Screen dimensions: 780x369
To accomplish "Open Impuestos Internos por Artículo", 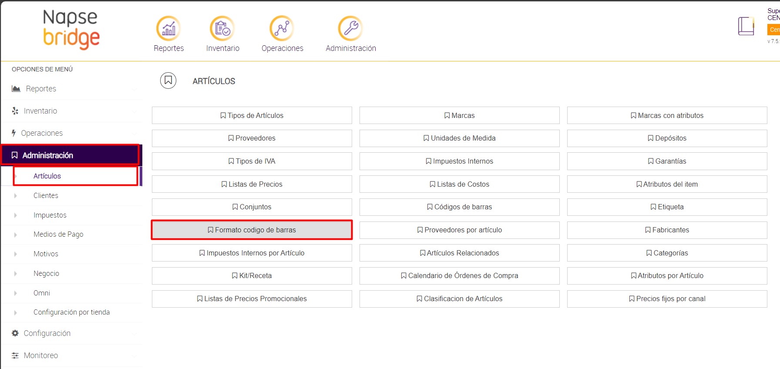I will point(252,253).
